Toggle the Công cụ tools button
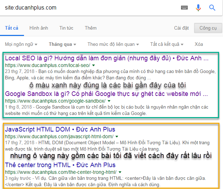Viewport: 223px width, 189px height. point(208,28)
